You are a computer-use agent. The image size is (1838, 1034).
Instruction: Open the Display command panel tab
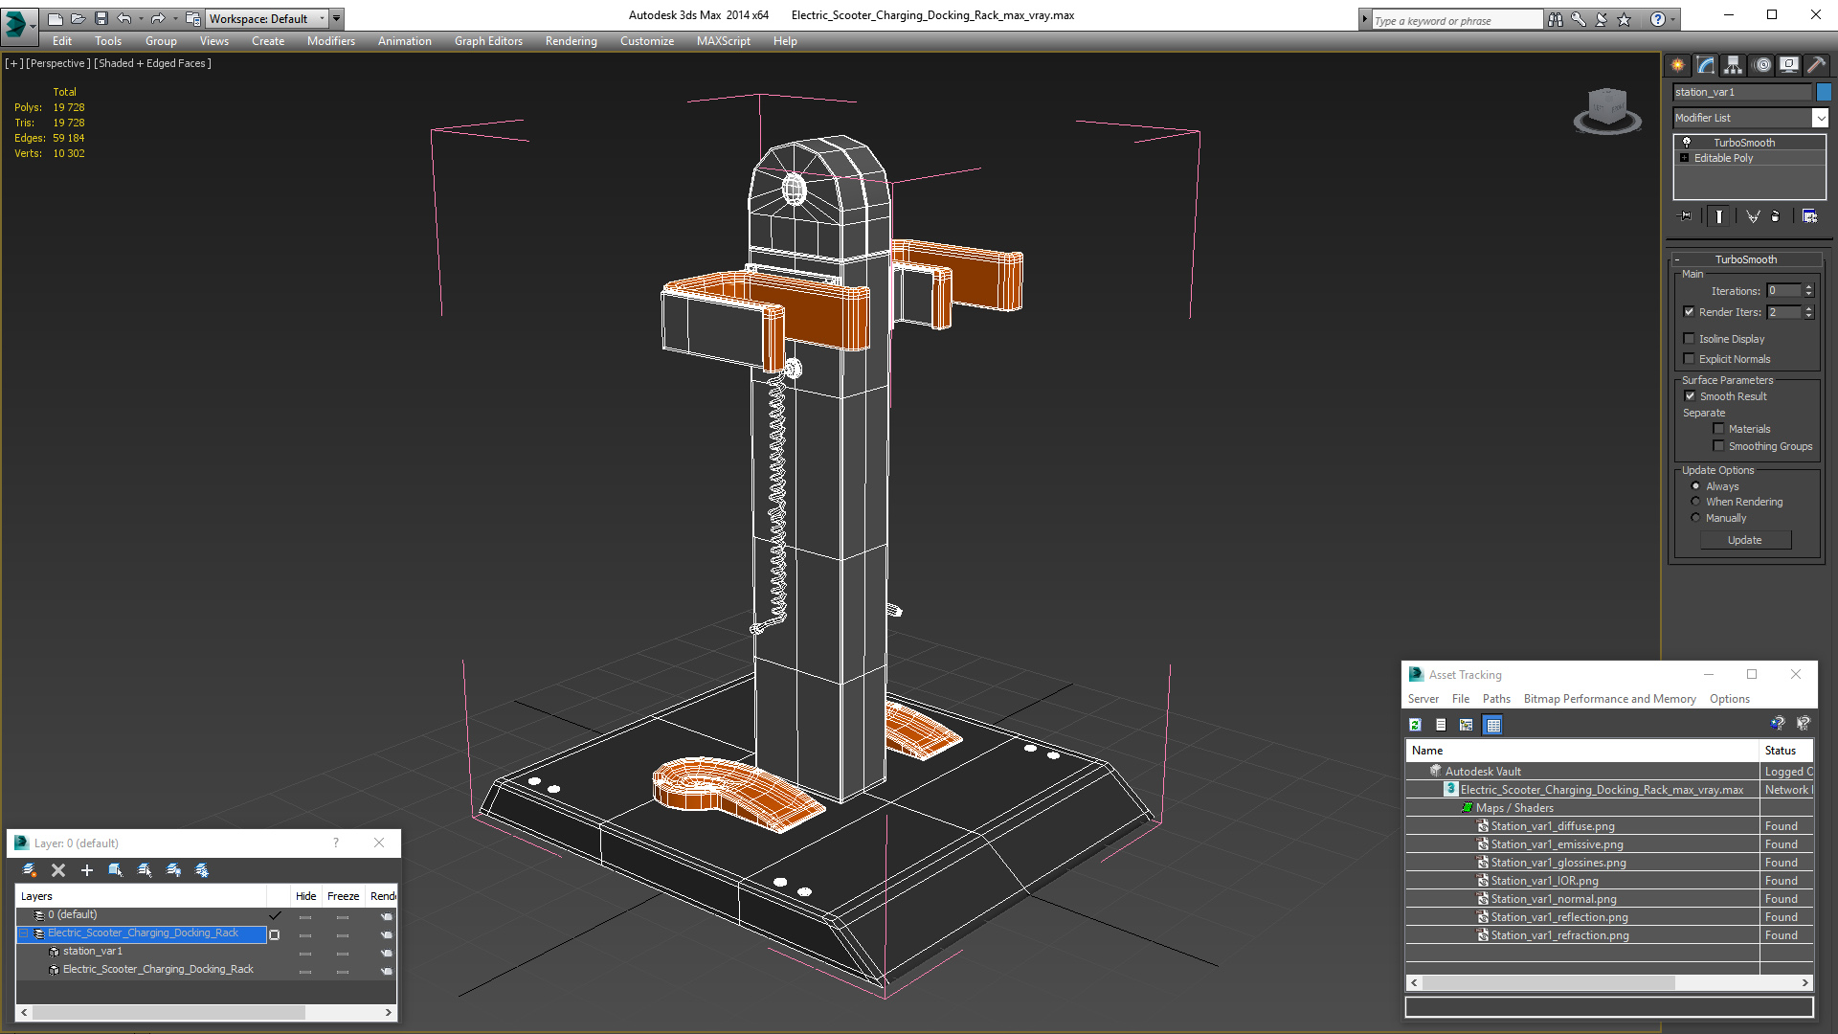[x=1789, y=65]
